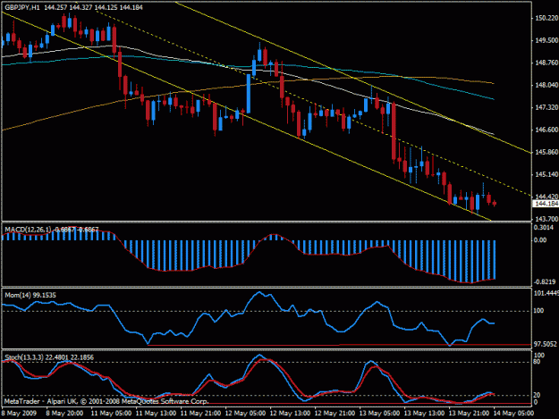Screen dimensions: 559x419
Task: Click the 13 May 13:00 time label
Action: point(424,414)
